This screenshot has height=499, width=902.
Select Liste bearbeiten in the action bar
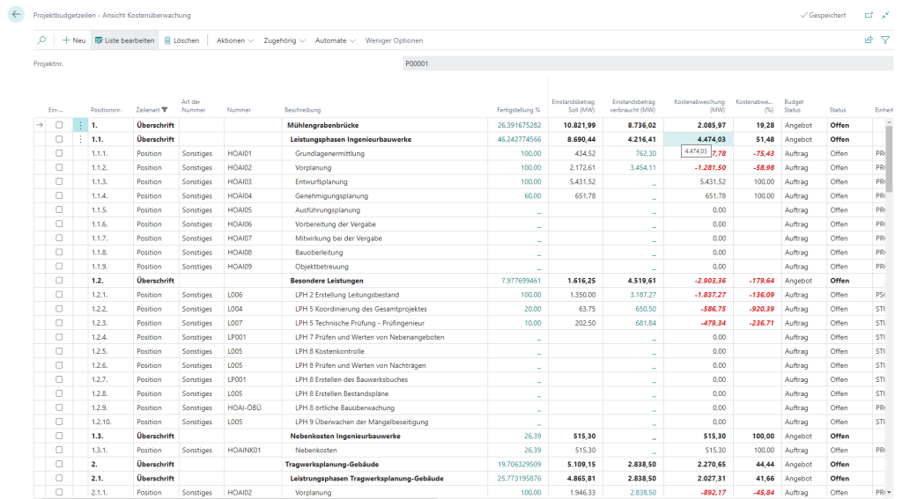coord(125,40)
